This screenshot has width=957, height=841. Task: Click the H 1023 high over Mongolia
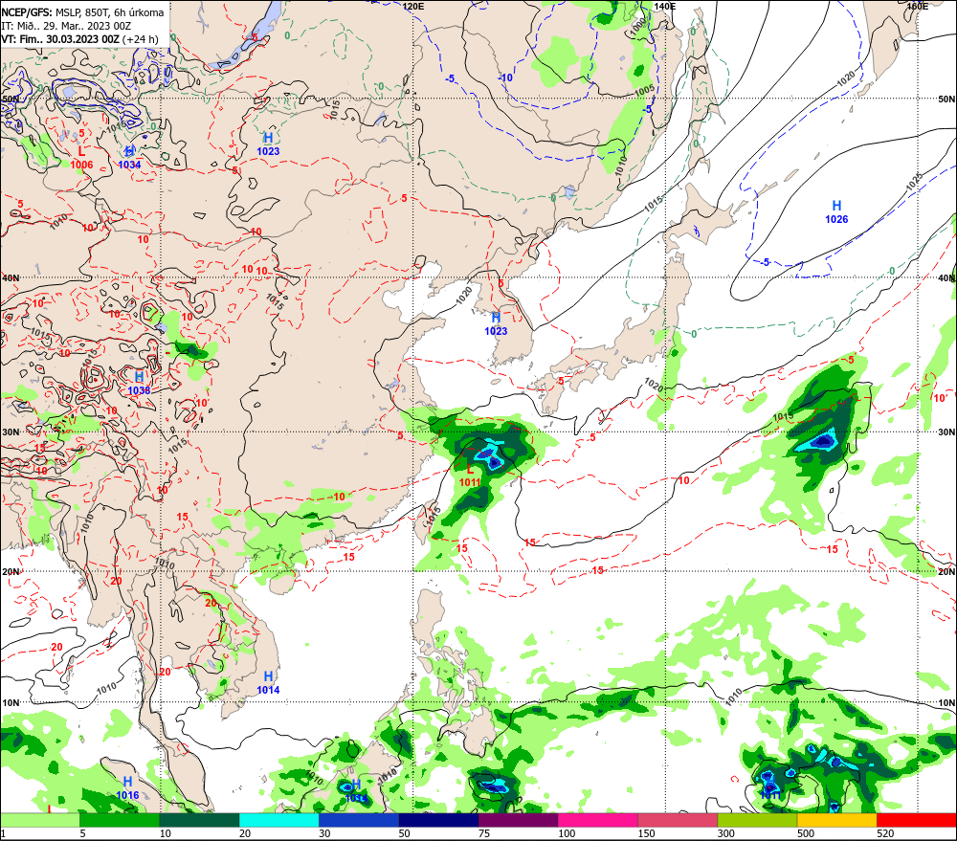point(268,144)
